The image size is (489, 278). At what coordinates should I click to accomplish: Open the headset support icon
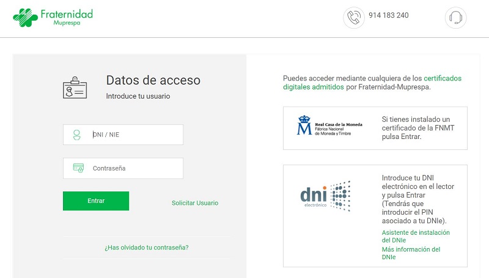455,18
